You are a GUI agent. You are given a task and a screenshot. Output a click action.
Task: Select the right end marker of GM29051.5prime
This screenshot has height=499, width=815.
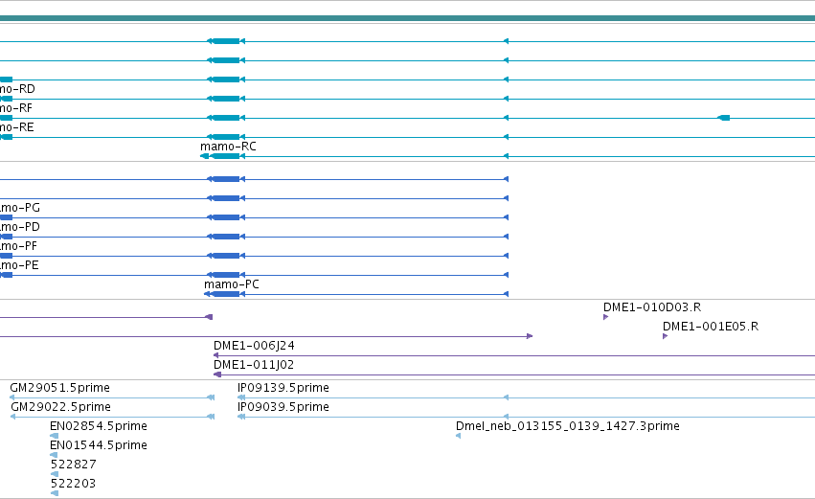point(211,397)
